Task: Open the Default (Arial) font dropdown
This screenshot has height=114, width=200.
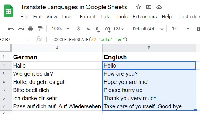Action: pos(148,29)
